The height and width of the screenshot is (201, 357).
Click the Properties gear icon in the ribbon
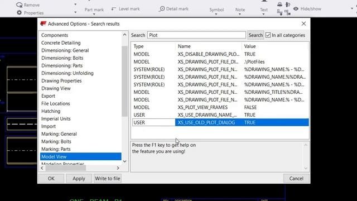[x=20, y=13]
